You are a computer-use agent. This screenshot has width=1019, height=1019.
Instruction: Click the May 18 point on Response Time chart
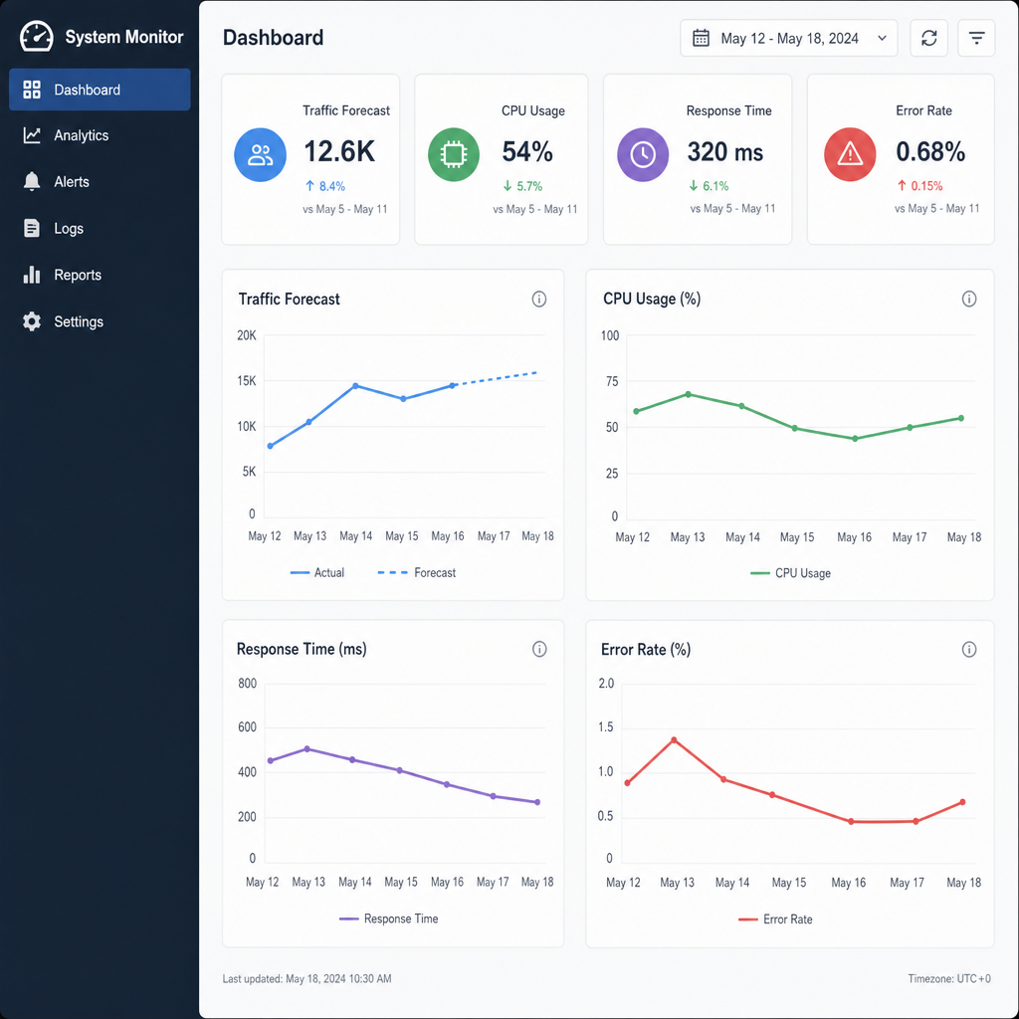pyautogui.click(x=537, y=803)
